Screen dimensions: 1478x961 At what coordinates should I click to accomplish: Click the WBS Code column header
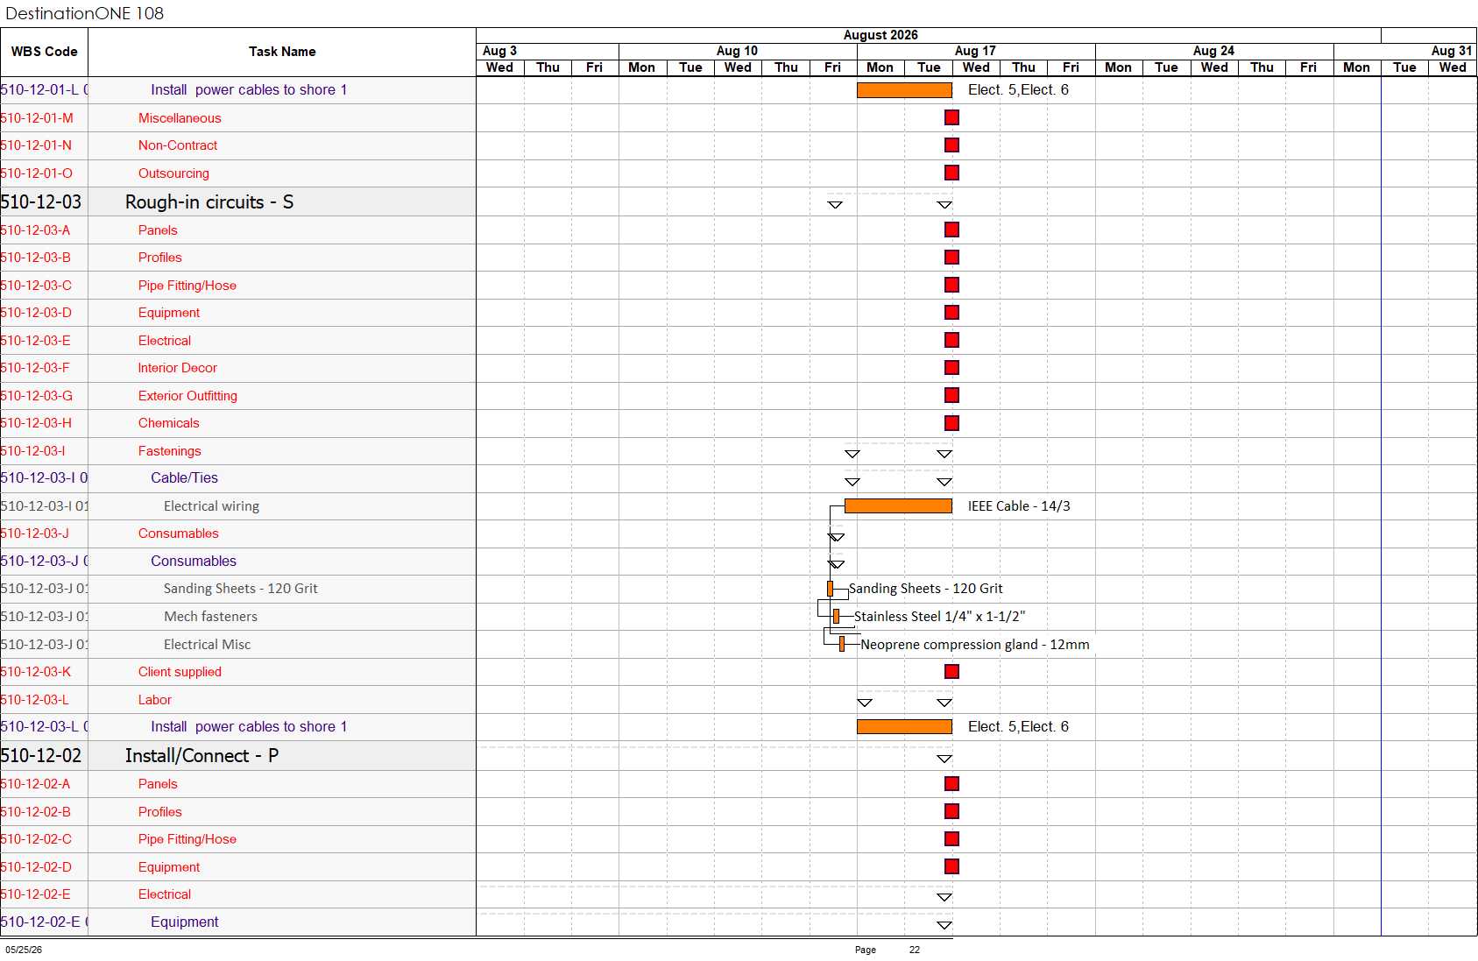pyautogui.click(x=44, y=52)
